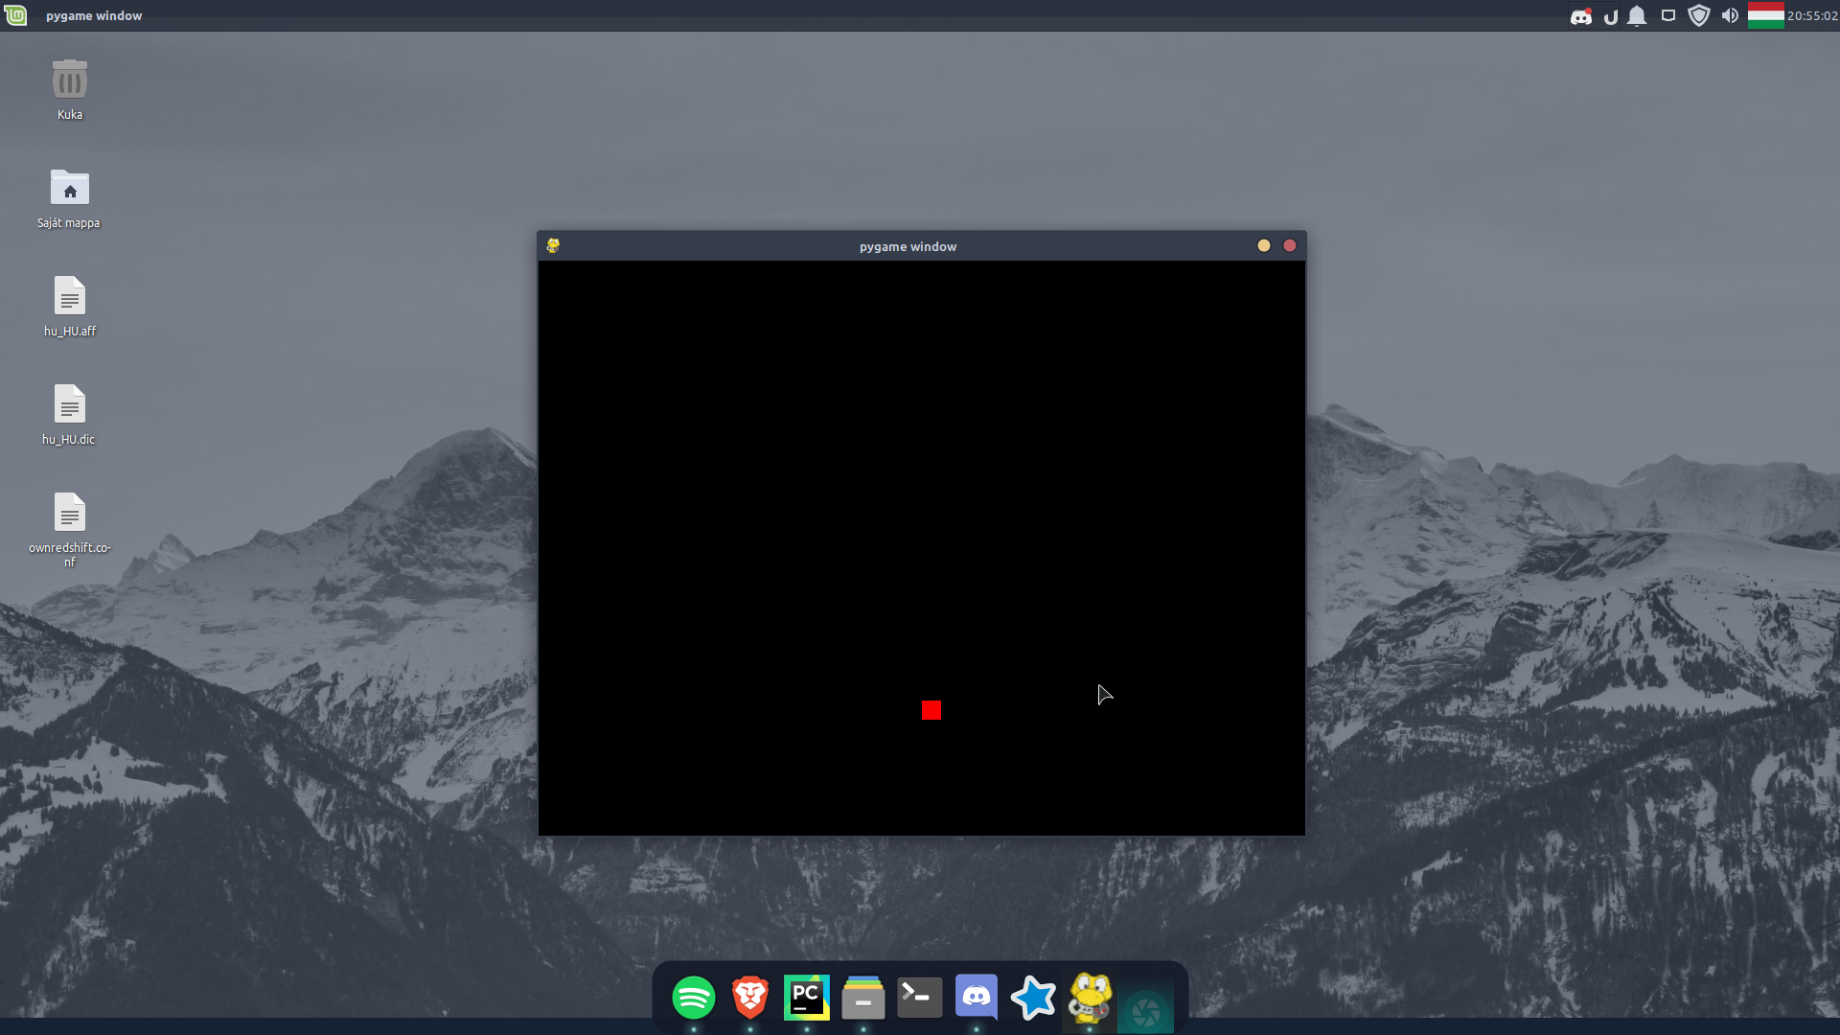Launch the terminal from the dock

click(918, 997)
